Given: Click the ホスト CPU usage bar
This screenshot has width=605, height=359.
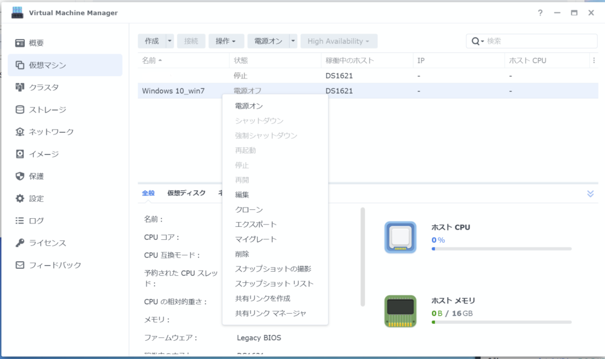Looking at the screenshot, I should [501, 249].
